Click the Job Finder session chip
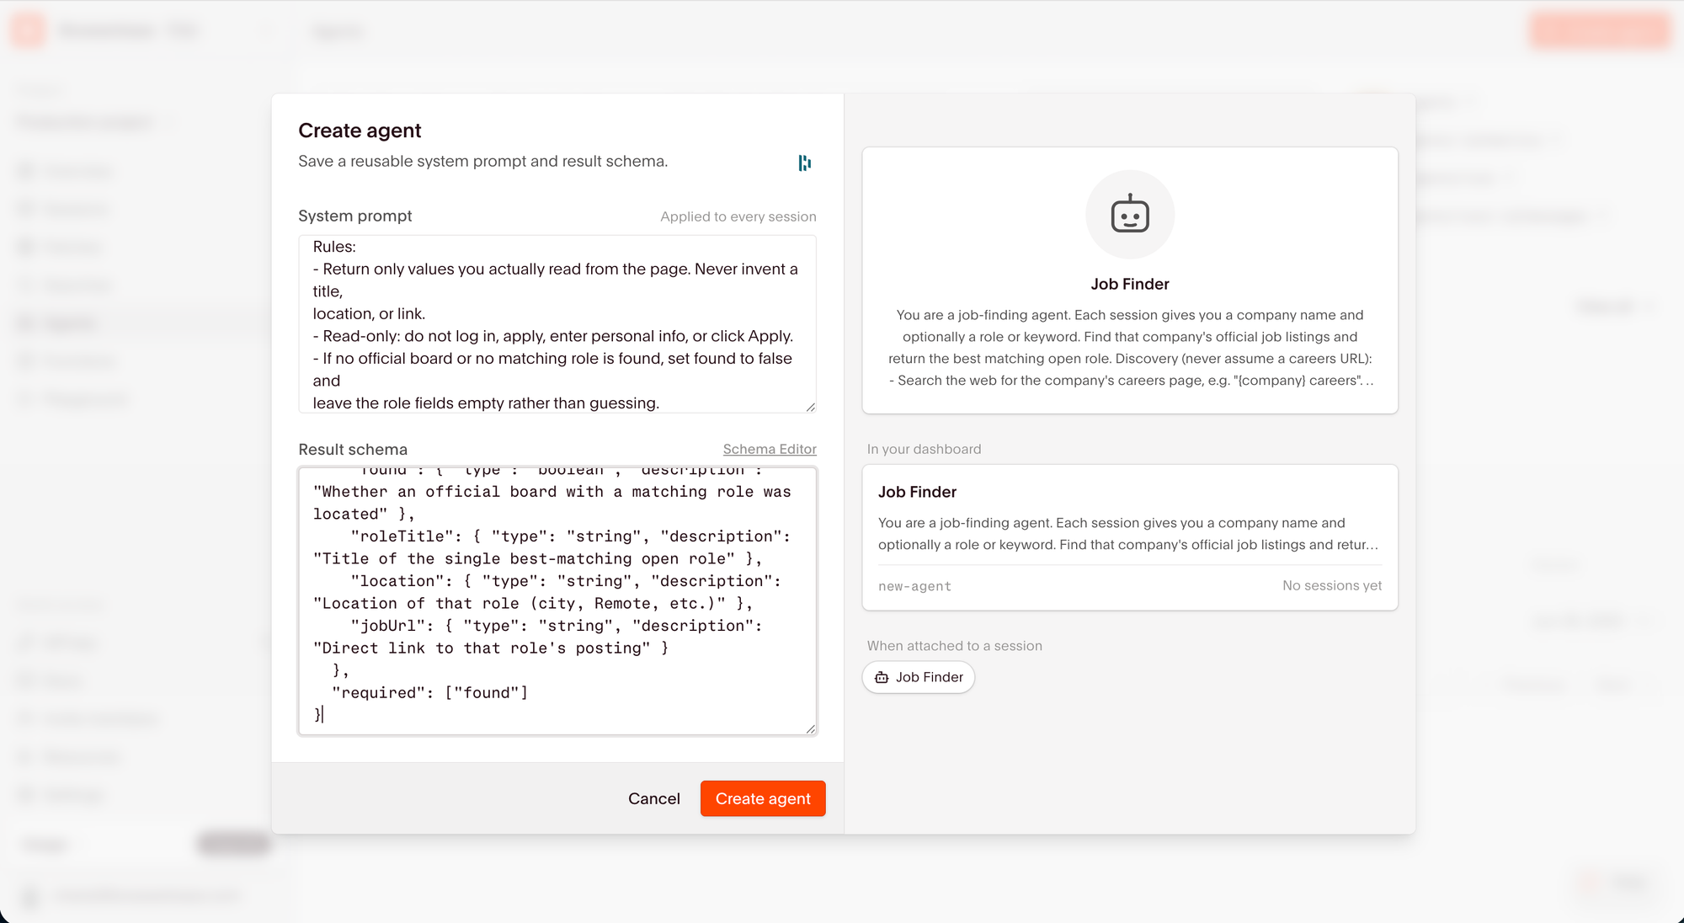The width and height of the screenshot is (1684, 923). 919,677
